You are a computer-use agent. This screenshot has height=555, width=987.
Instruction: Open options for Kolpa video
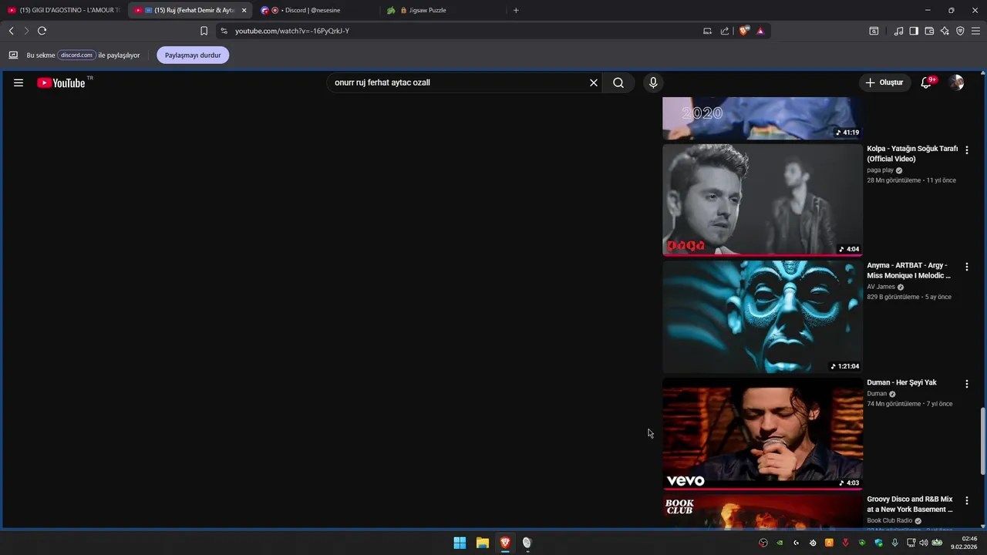coord(967,150)
